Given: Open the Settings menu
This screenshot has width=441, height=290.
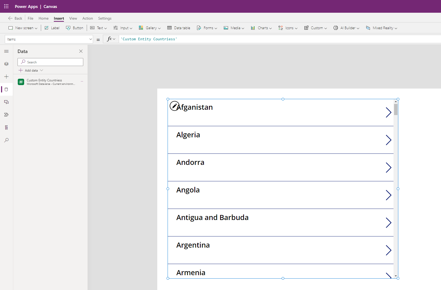Looking at the screenshot, I should (x=104, y=18).
